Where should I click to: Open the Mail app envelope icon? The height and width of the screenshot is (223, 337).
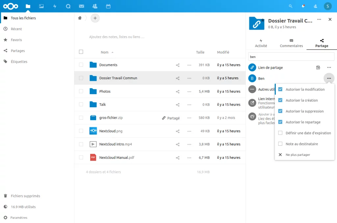click(82, 6)
